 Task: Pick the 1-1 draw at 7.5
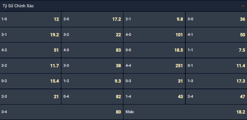coord(216,50)
